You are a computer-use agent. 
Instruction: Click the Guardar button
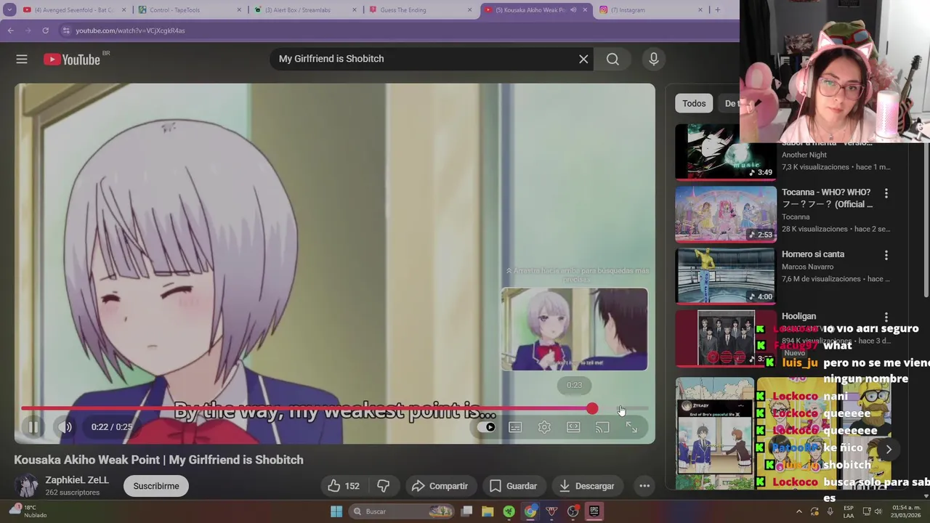(x=513, y=486)
